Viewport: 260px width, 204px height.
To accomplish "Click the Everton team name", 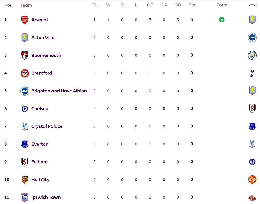I will tap(40, 144).
